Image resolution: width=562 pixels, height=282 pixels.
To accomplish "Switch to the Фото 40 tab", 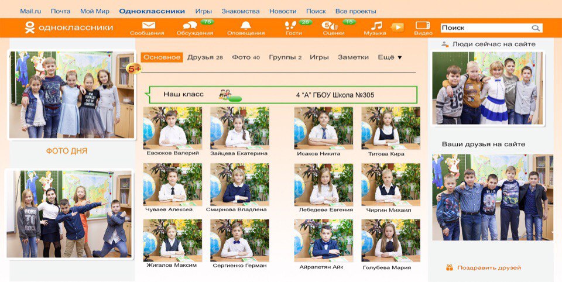I will tap(246, 57).
